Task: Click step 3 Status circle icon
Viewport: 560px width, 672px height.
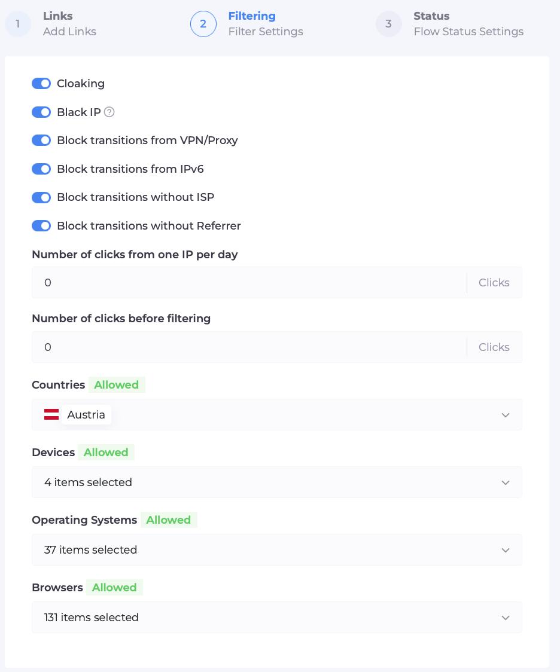Action: (x=388, y=23)
